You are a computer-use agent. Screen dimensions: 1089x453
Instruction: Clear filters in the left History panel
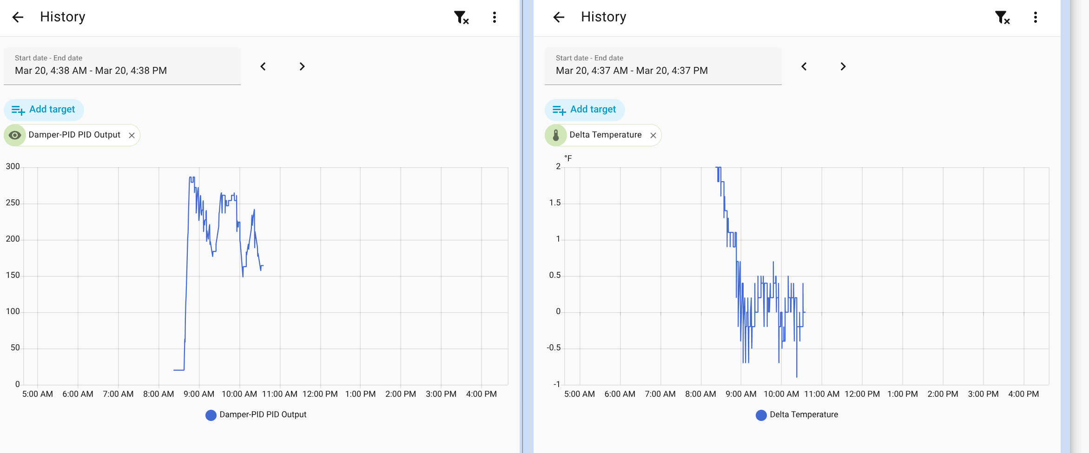[x=461, y=17]
